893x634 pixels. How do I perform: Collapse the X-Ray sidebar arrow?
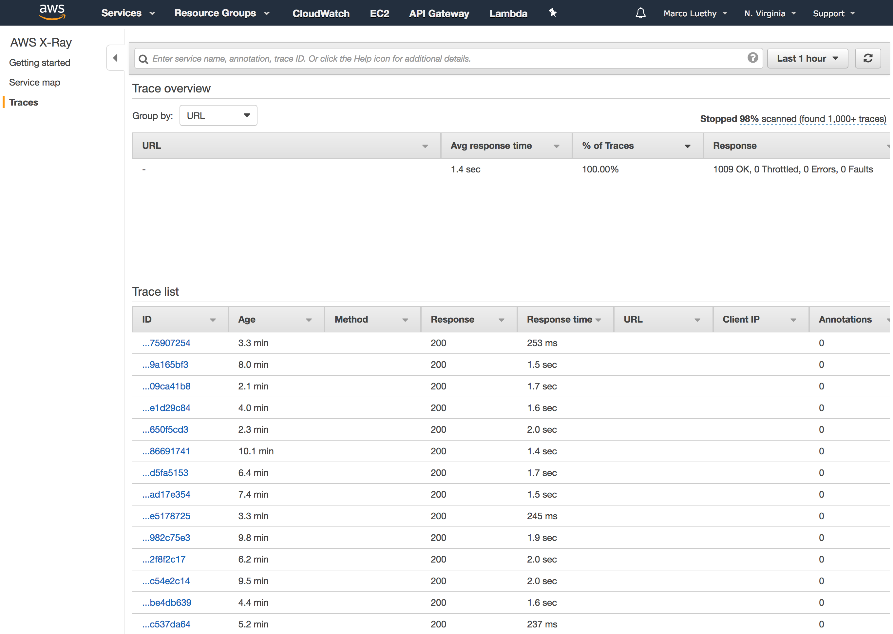coord(115,58)
